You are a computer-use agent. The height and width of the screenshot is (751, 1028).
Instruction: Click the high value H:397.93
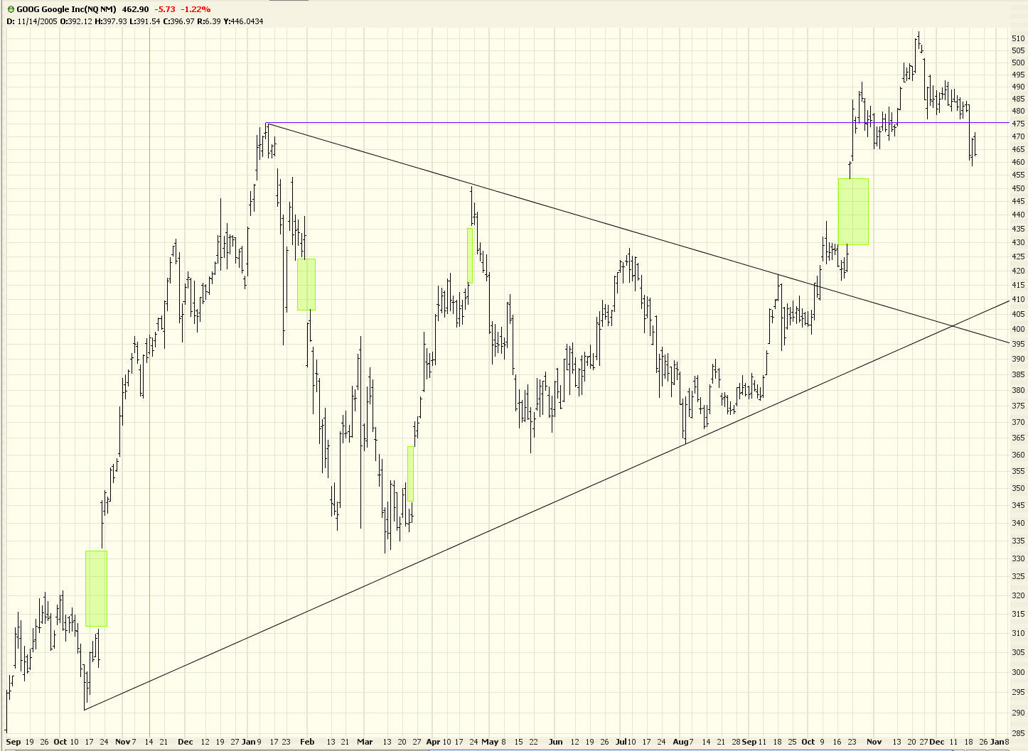click(x=112, y=21)
